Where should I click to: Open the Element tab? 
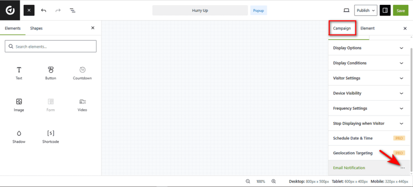(x=367, y=29)
